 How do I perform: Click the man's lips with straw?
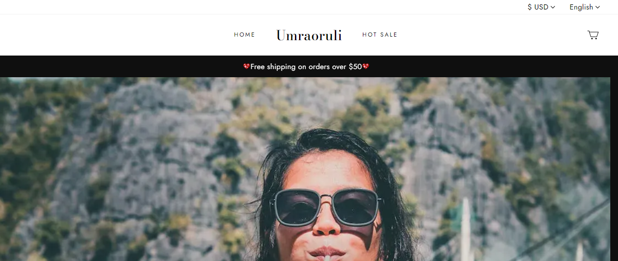[327, 253]
